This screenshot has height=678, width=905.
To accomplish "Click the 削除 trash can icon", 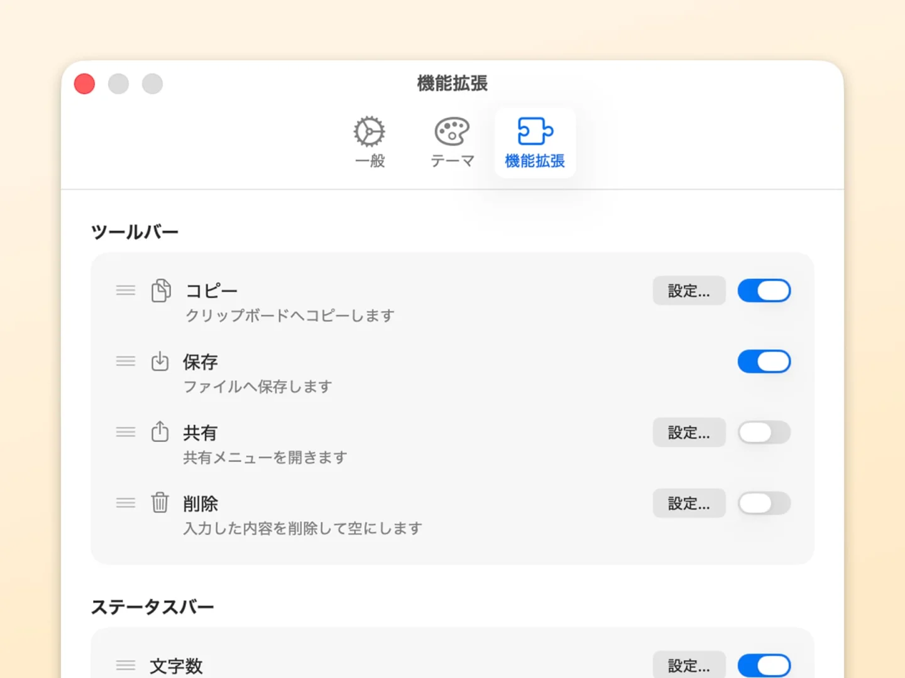I will coord(160,503).
